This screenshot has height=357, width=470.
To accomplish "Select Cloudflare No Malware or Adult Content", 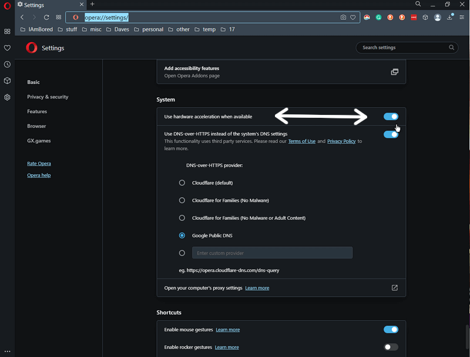I will pos(182,218).
